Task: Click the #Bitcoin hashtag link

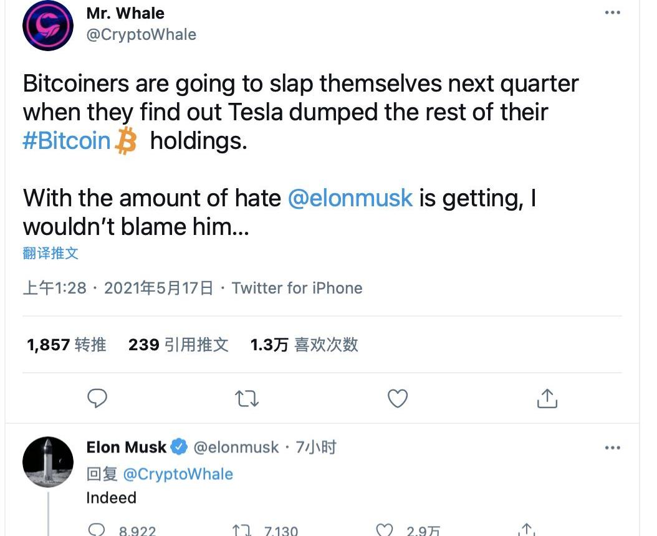Action: point(67,141)
